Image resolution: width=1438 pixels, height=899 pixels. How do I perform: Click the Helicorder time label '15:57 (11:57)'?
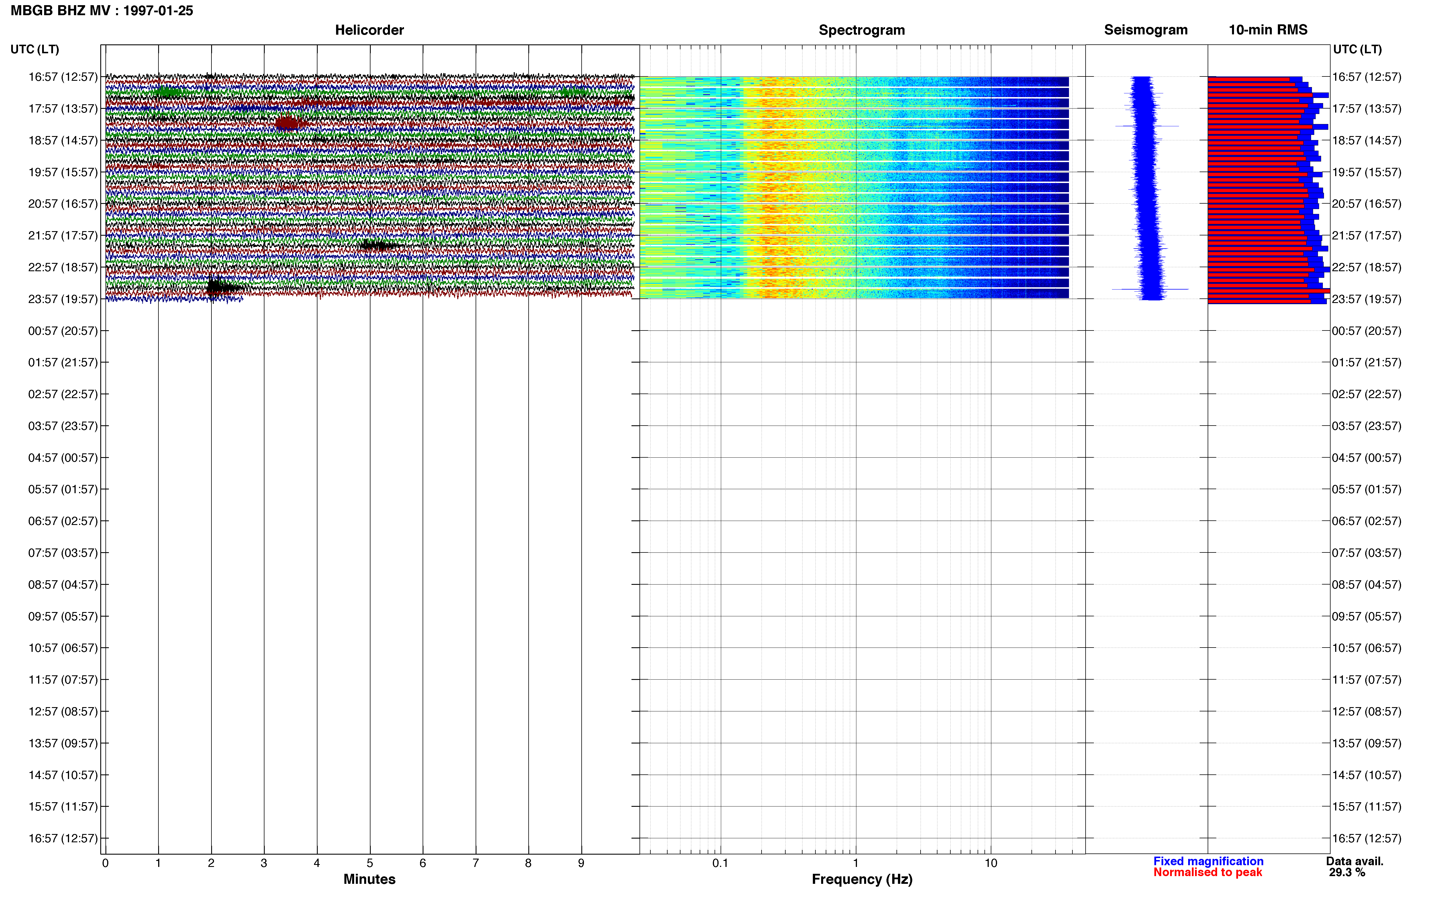tap(62, 806)
